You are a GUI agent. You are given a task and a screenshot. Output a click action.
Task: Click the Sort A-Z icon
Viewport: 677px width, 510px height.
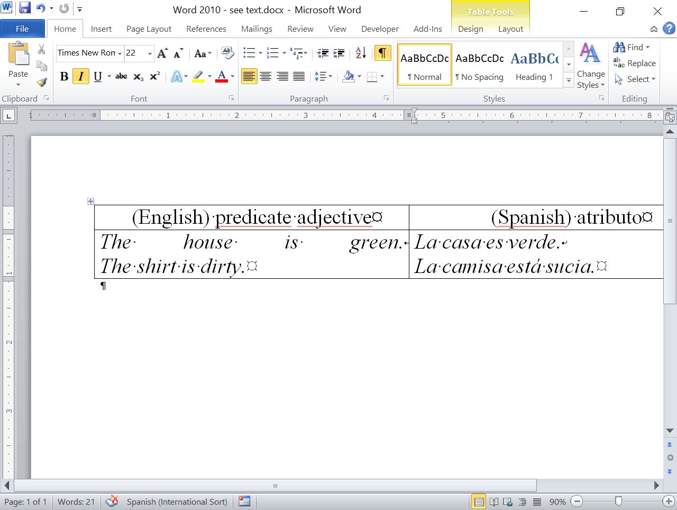[x=361, y=53]
